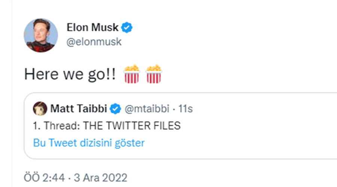Screen dimensions: 337x187
Task: Click "THE TWITTER FILES" title text
Action: (x=132, y=126)
